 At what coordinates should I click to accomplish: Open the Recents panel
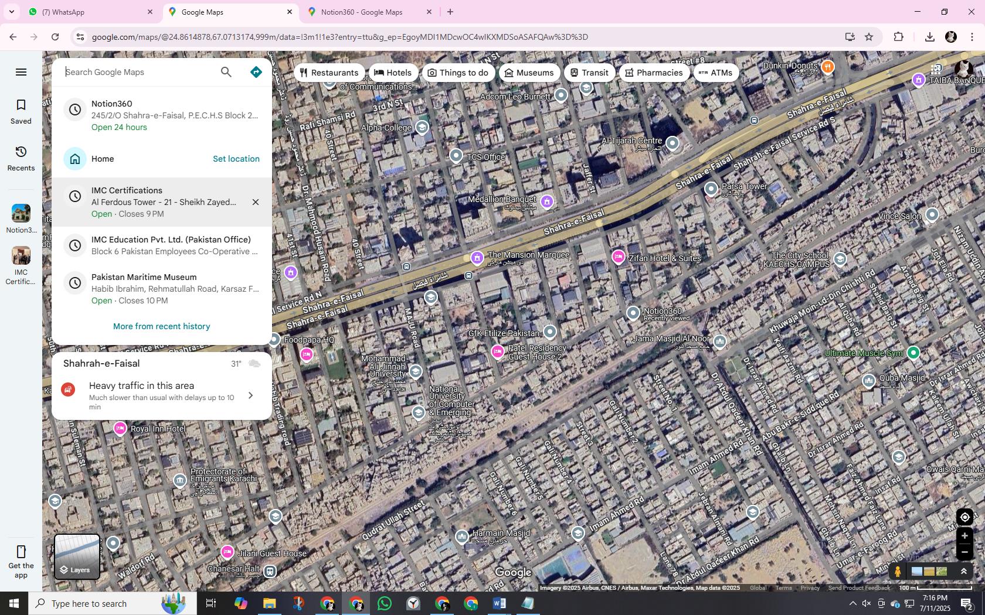[x=21, y=158]
